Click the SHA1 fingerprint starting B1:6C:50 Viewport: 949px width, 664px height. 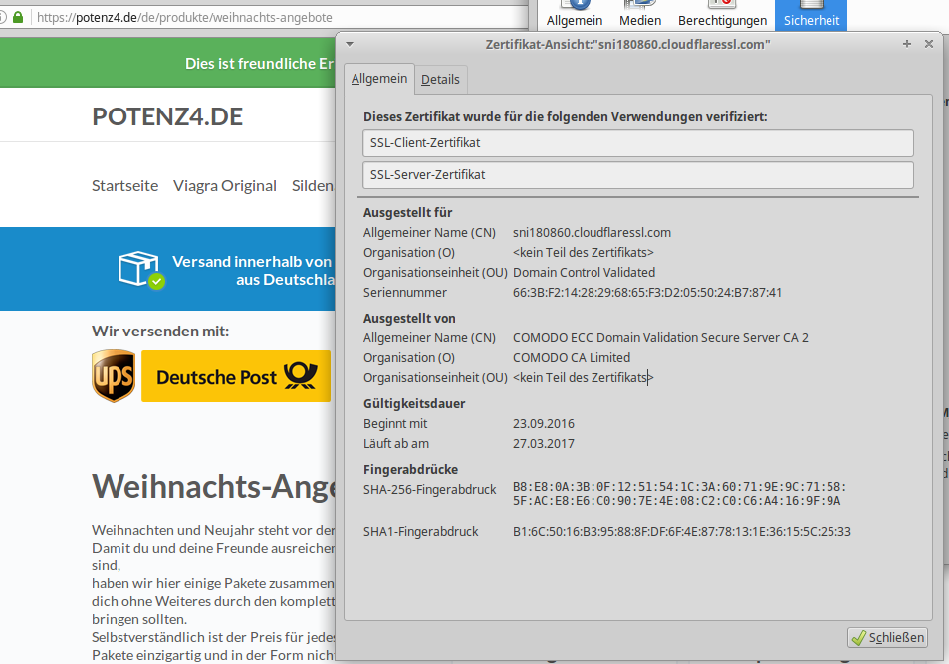point(681,532)
